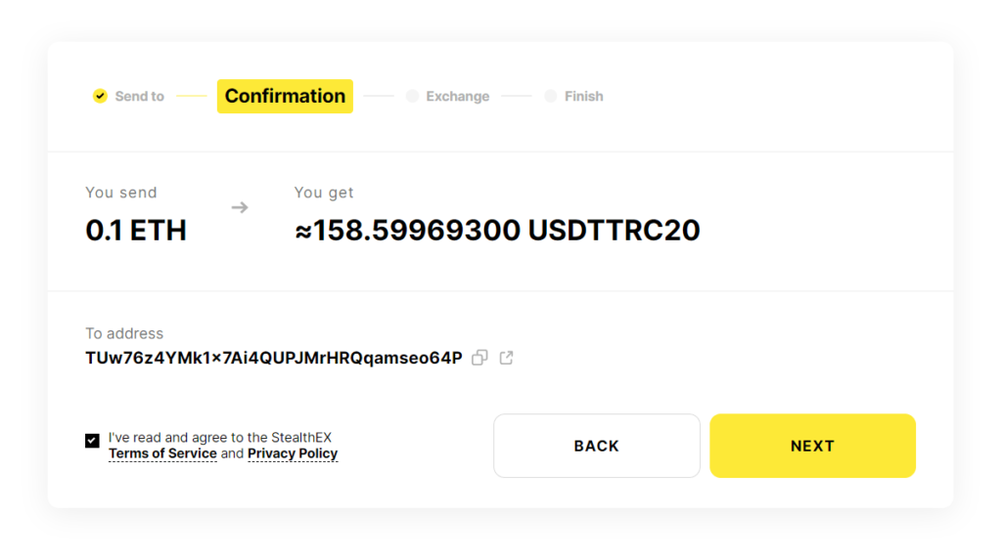Open the address in explorer via external-link icon
The image size is (1002, 558).
(506, 358)
